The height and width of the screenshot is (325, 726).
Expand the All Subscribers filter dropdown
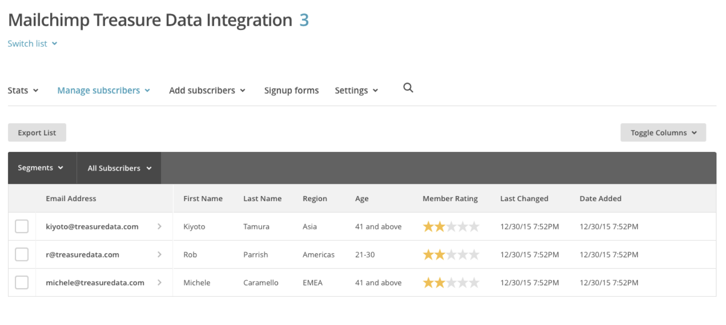point(119,168)
